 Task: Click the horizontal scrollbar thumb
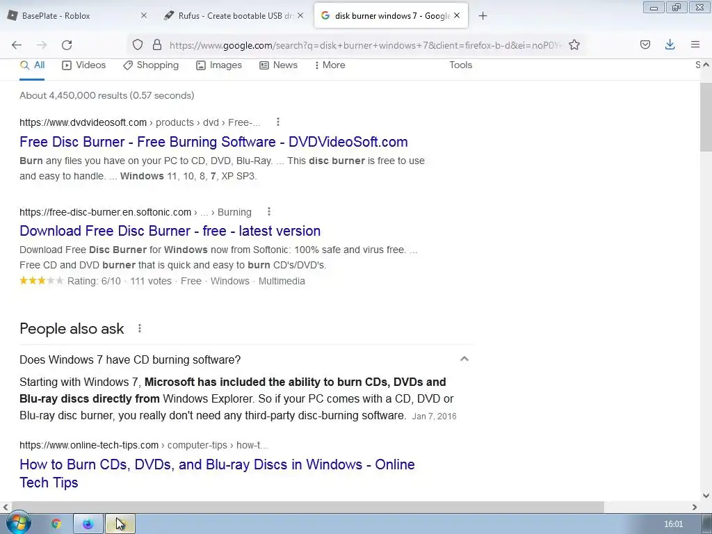(308, 507)
